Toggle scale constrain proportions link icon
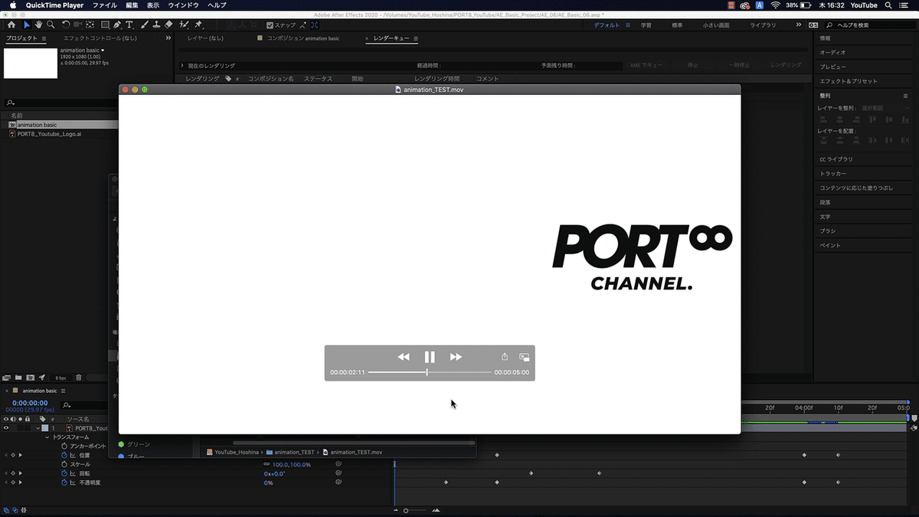 (267, 464)
